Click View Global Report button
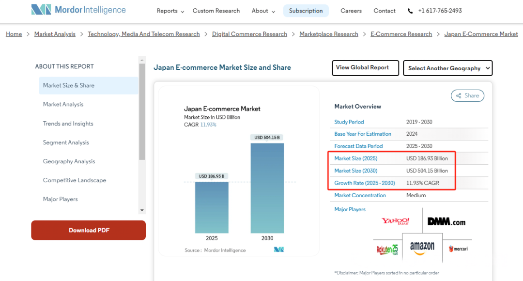The height and width of the screenshot is (281, 523). click(x=365, y=68)
